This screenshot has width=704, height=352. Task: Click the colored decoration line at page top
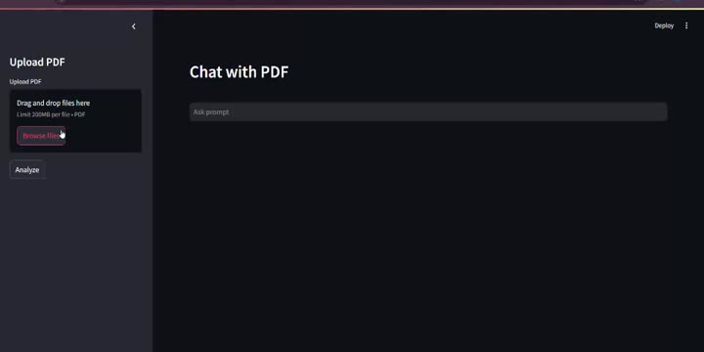(x=352, y=9)
